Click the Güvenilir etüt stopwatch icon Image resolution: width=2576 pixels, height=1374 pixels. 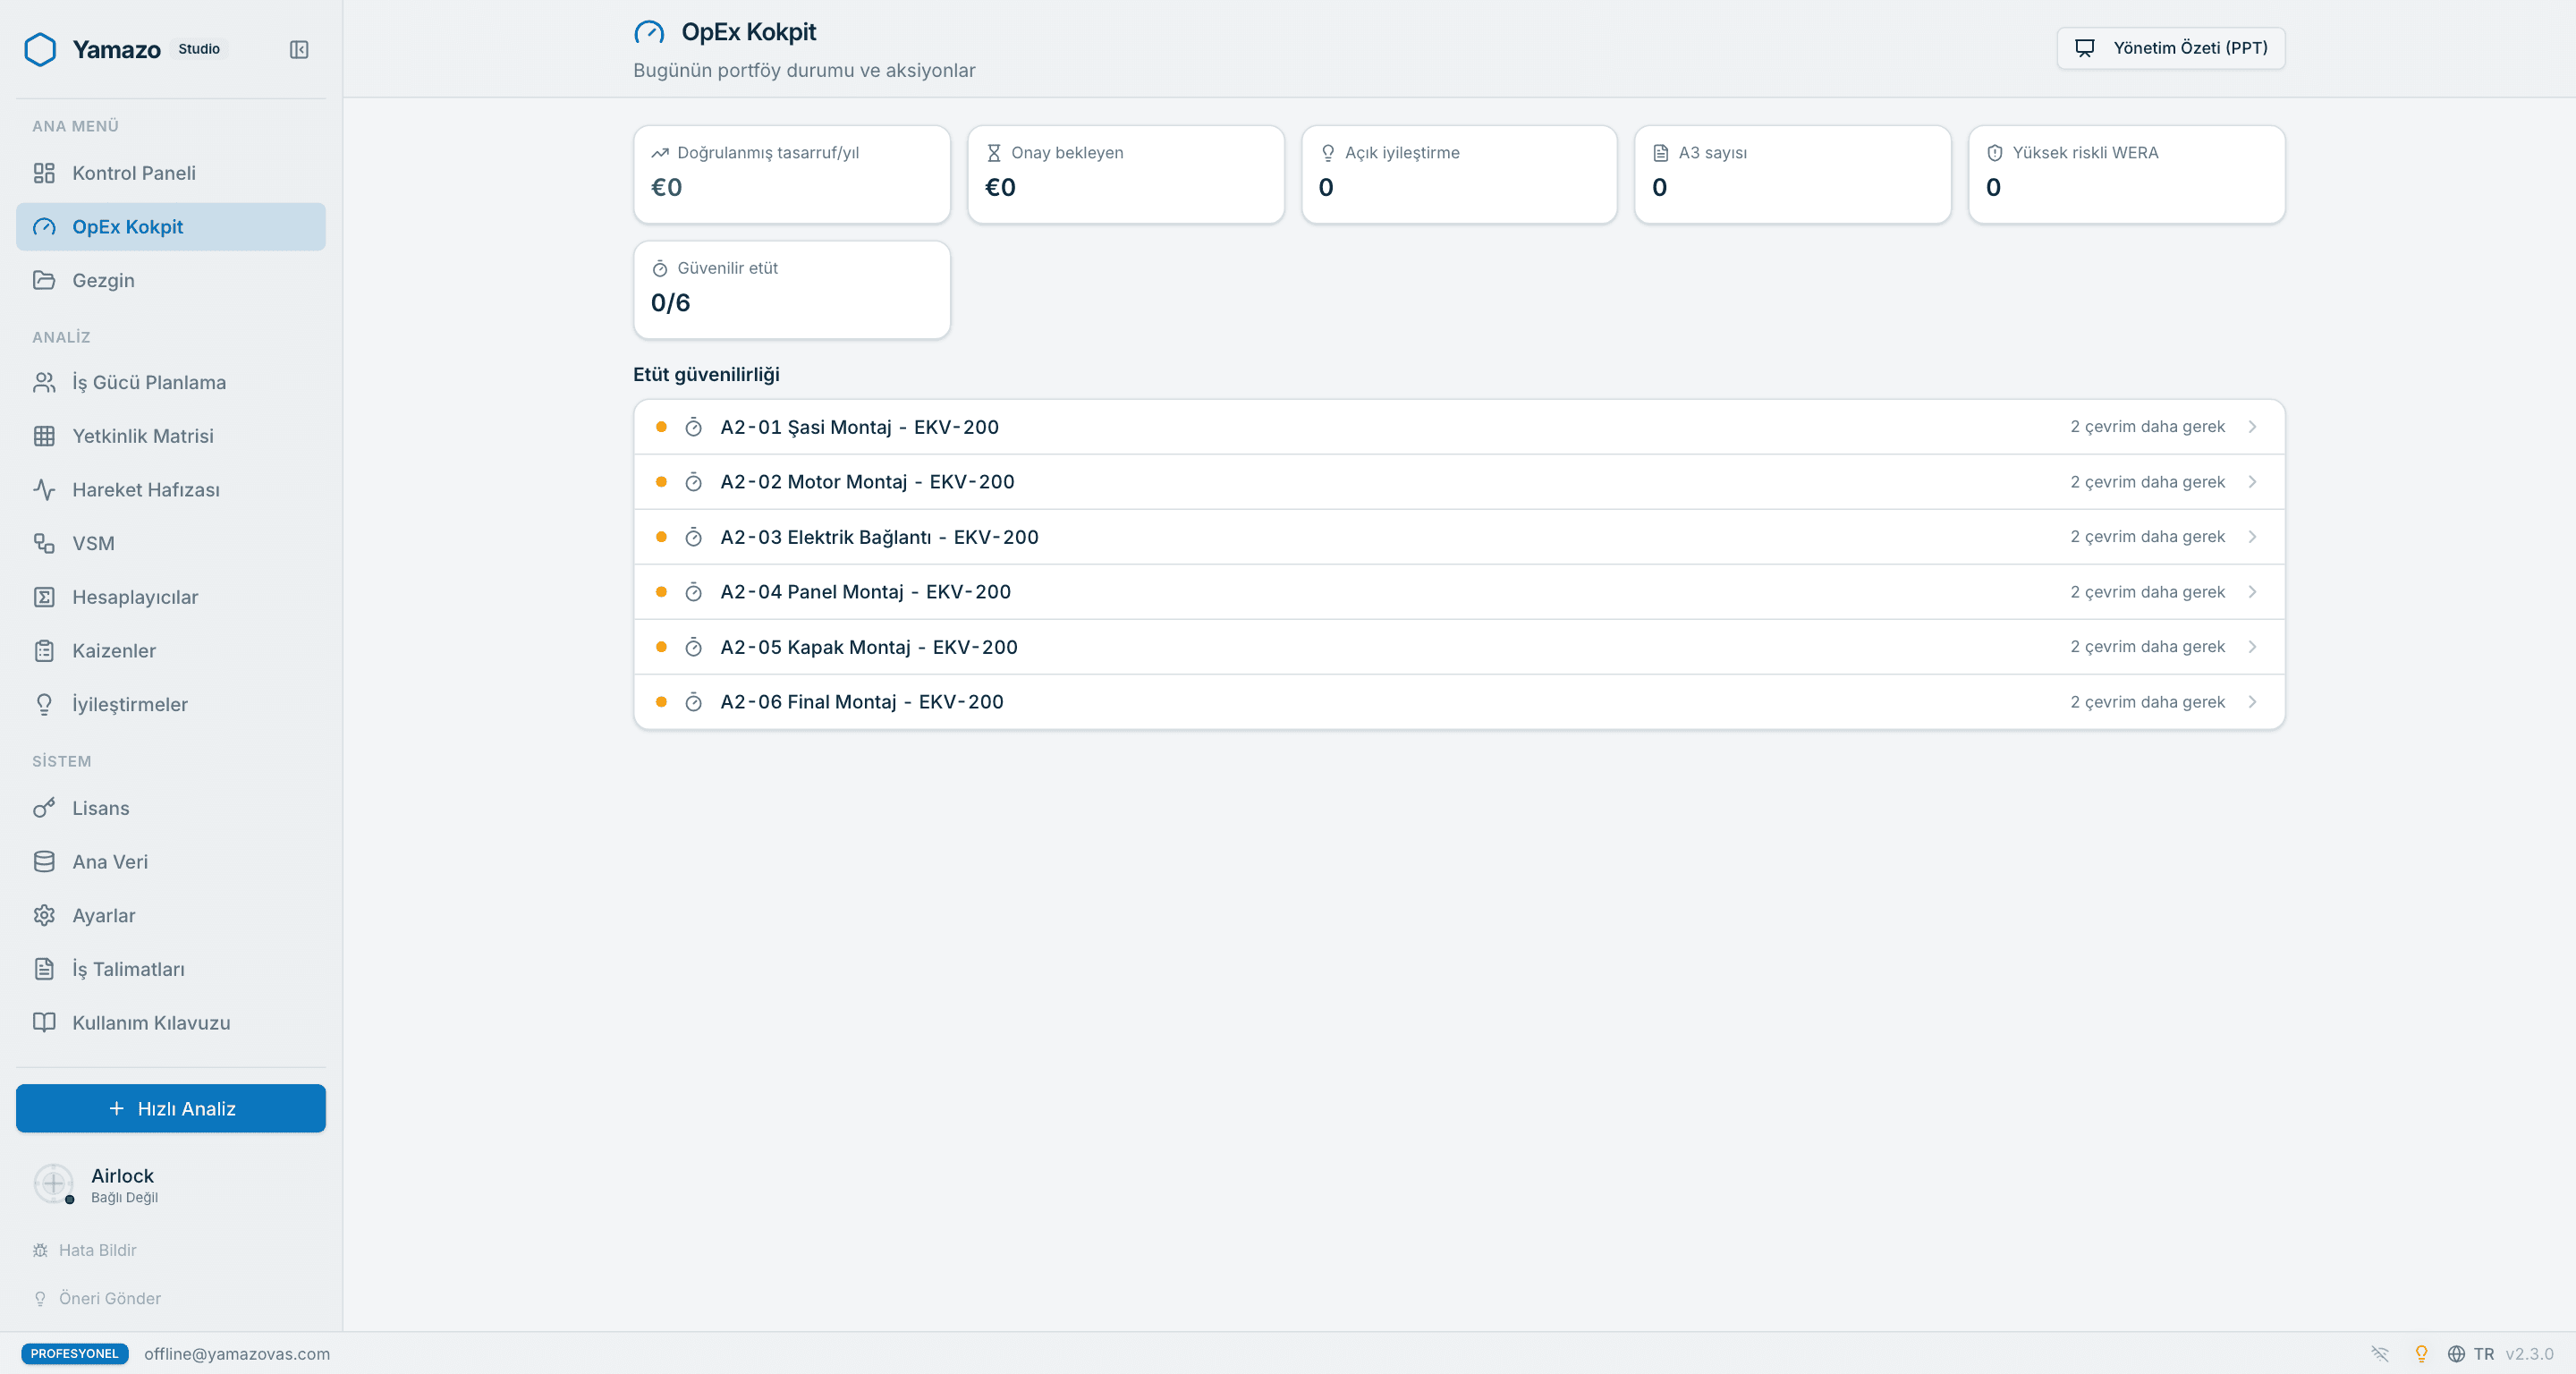pyautogui.click(x=660, y=268)
